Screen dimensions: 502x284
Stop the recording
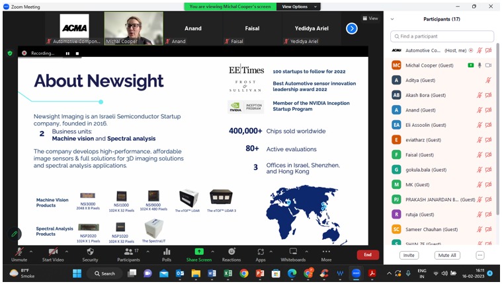77,53
